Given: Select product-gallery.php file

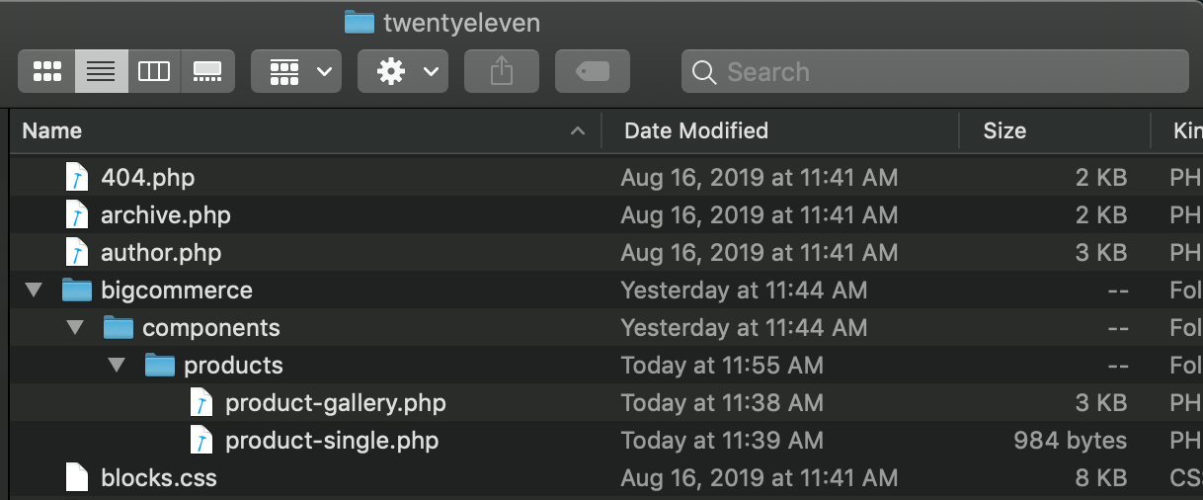Looking at the screenshot, I should (x=335, y=403).
